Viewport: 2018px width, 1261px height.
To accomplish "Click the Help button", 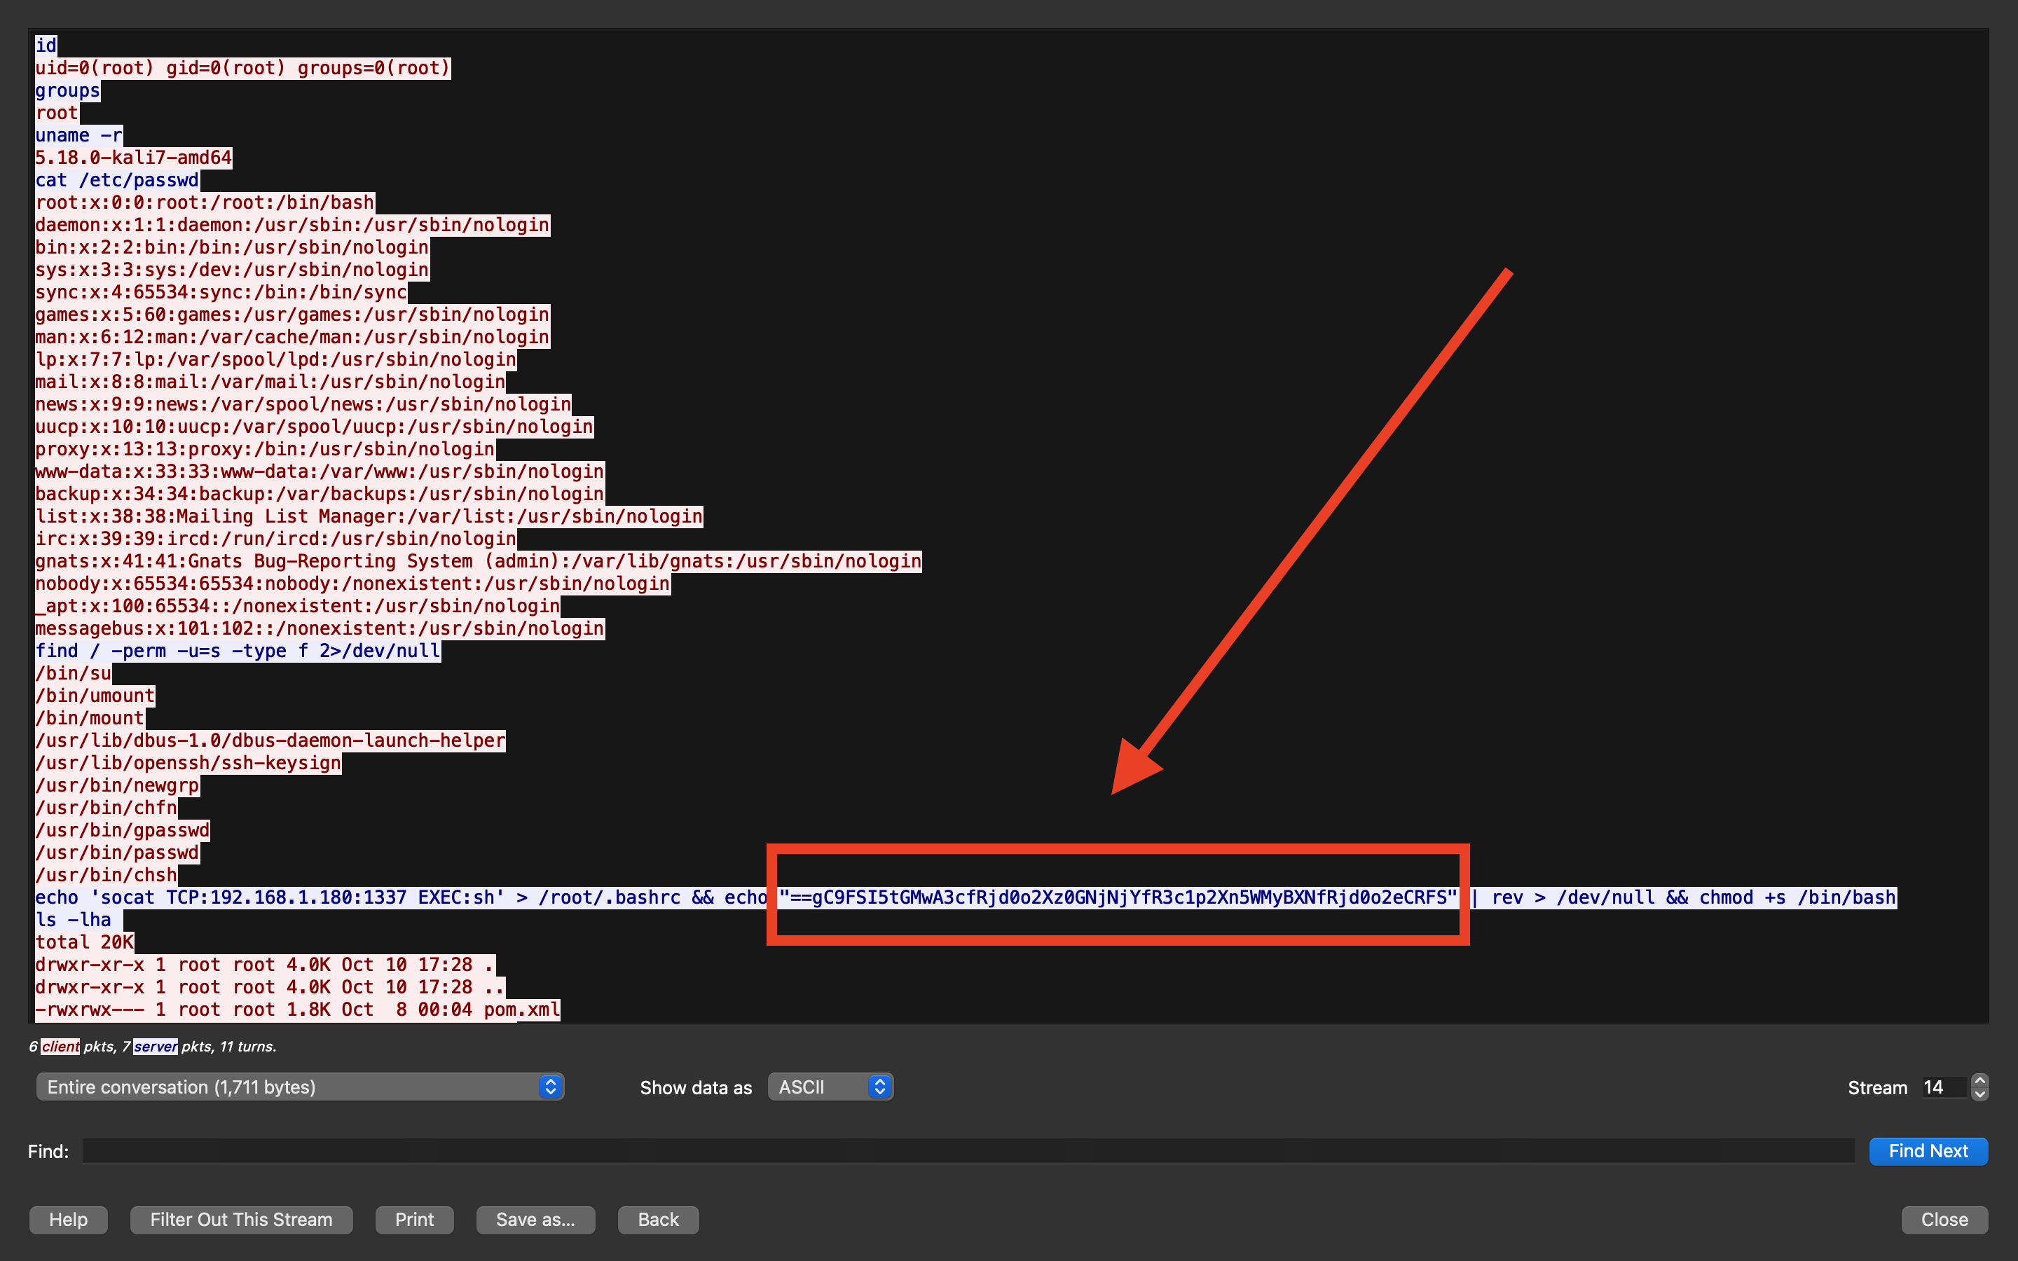I will (x=69, y=1219).
